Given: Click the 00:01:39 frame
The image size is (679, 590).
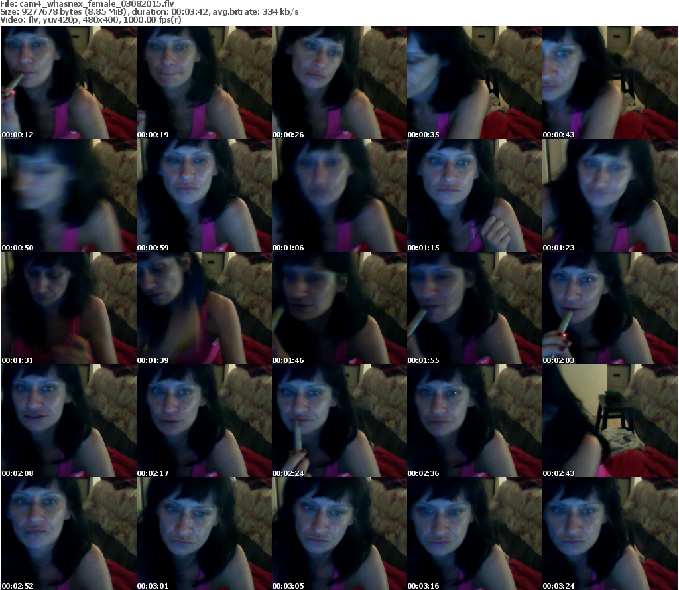Looking at the screenshot, I should coord(204,308).
